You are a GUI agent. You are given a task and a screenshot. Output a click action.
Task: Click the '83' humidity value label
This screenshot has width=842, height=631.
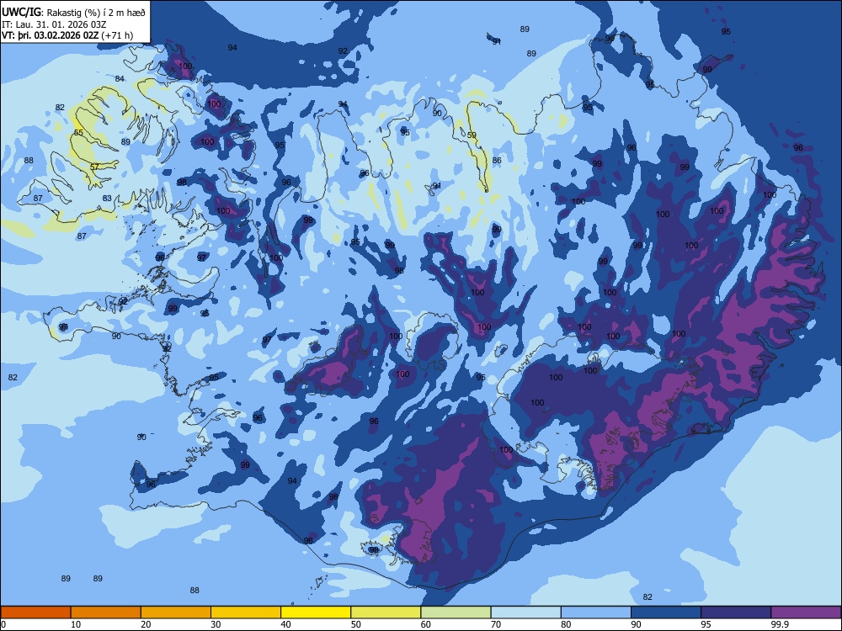(107, 198)
